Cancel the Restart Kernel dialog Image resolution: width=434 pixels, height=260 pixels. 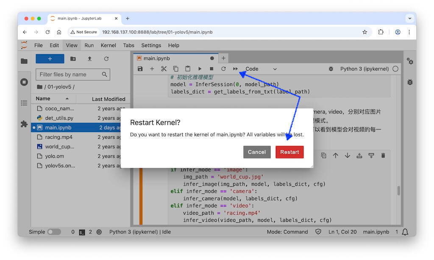[257, 152]
